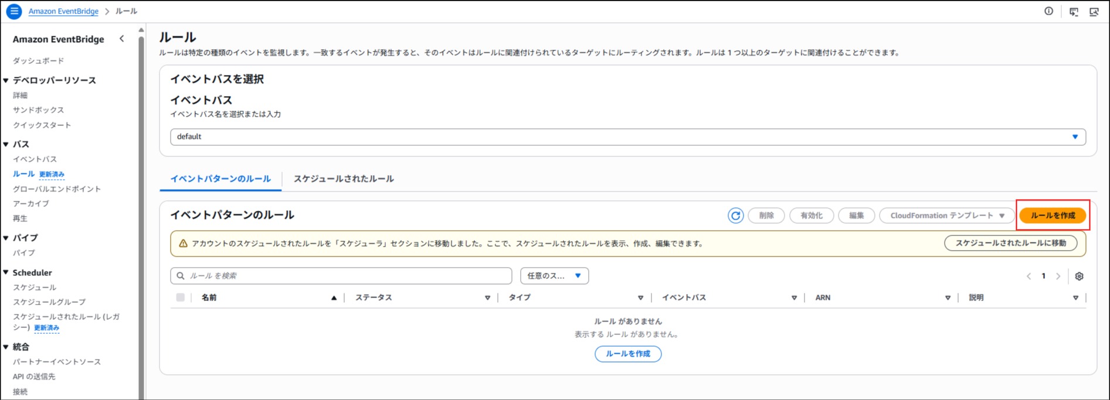The image size is (1110, 400).
Task: Toggle the select-all rules checkbox
Action: [x=181, y=298]
